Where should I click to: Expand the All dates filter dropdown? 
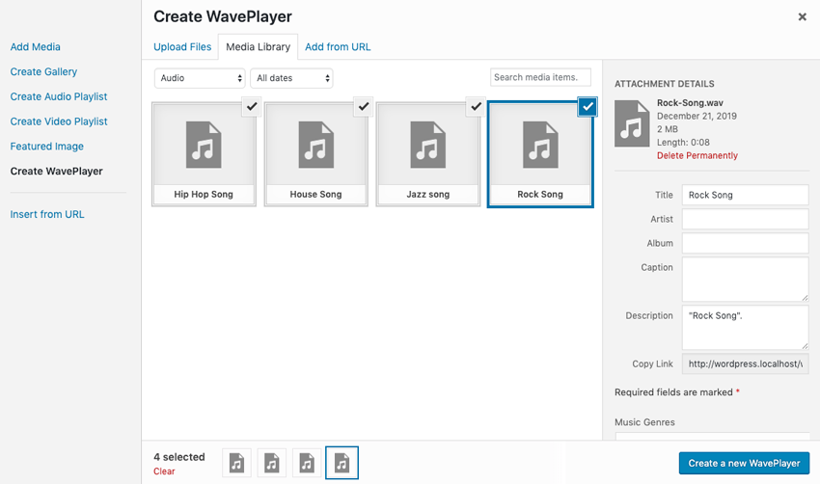point(291,78)
